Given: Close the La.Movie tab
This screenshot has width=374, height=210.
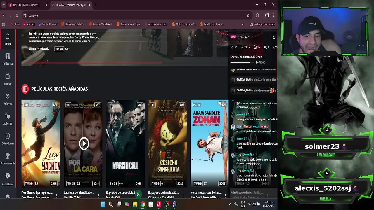Looking at the screenshot, I should pyautogui.click(x=89, y=5).
